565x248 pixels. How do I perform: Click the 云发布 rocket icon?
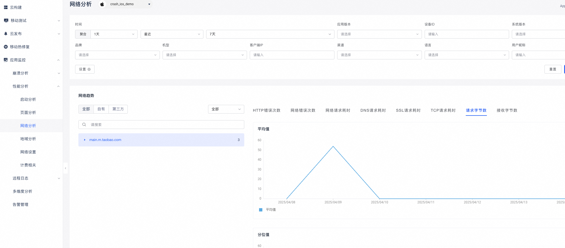coord(6,34)
